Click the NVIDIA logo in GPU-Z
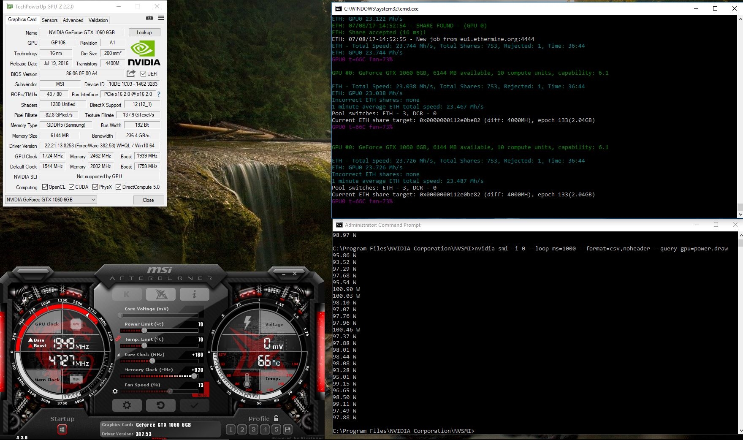The height and width of the screenshot is (440, 743). 144,53
